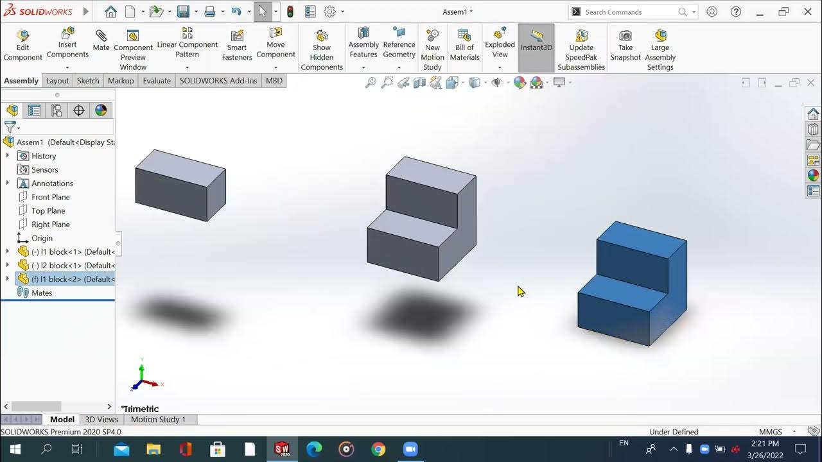Click the Apply Scene icon
This screenshot has width=822, height=462.
coord(536,82)
